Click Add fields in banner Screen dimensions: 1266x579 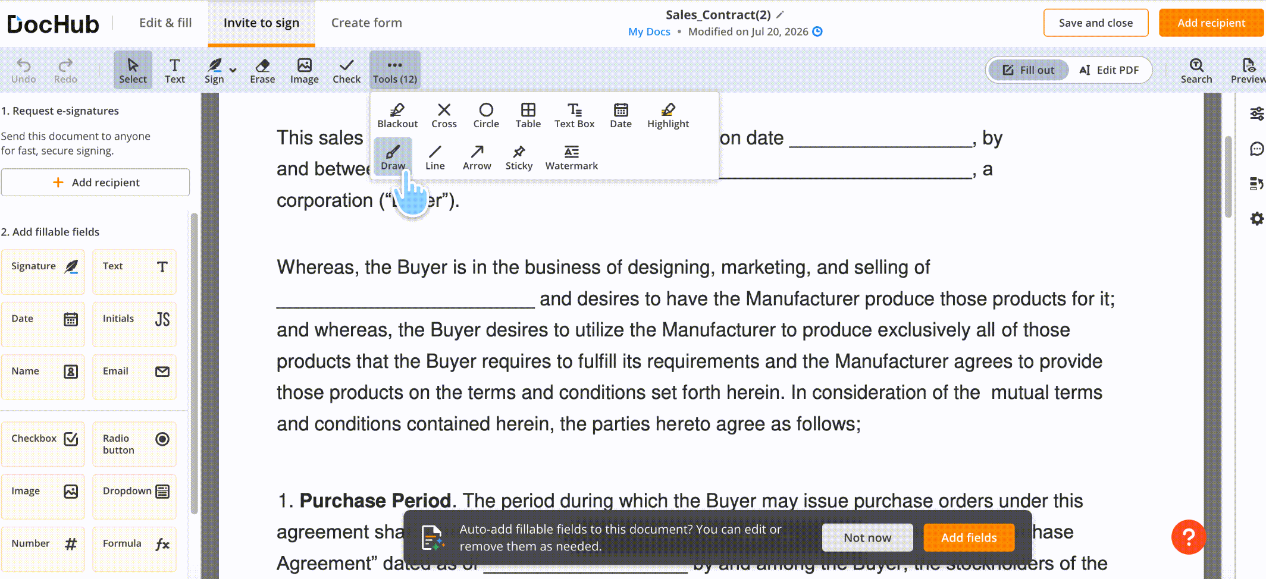click(969, 537)
